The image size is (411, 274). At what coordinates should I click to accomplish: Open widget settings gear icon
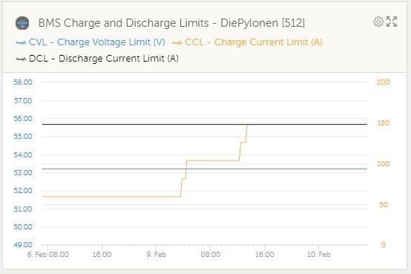pyautogui.click(x=378, y=22)
